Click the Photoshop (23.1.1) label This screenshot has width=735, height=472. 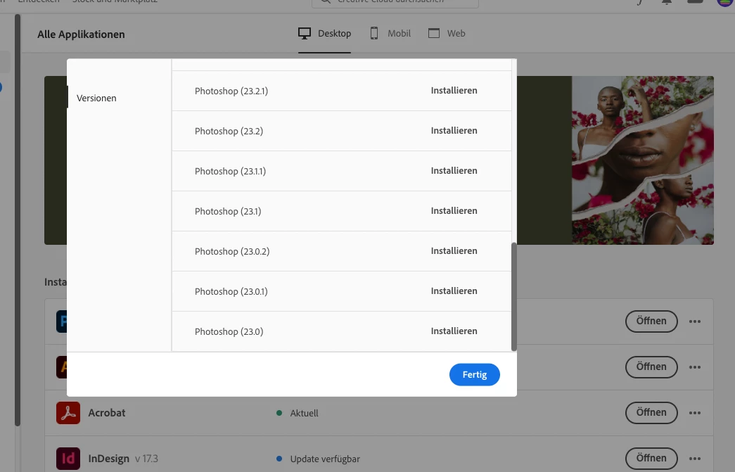tap(230, 171)
